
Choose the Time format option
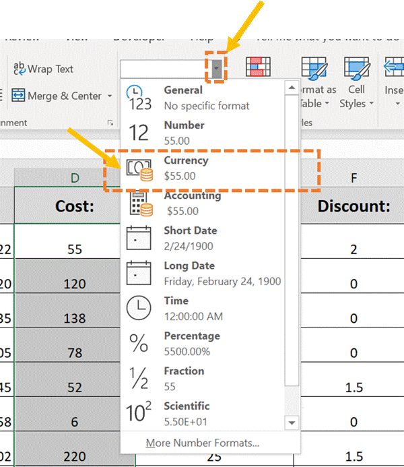tap(202, 309)
